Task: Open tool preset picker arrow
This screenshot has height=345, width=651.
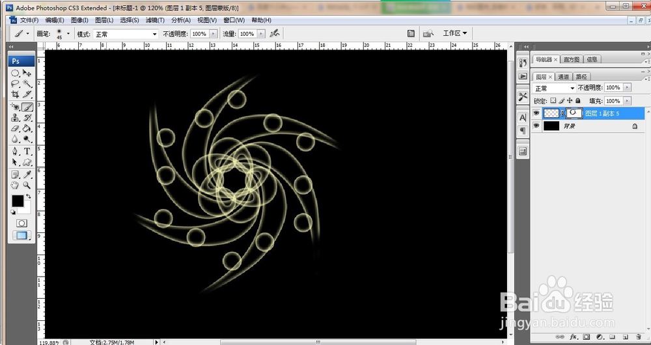Action: (x=28, y=34)
